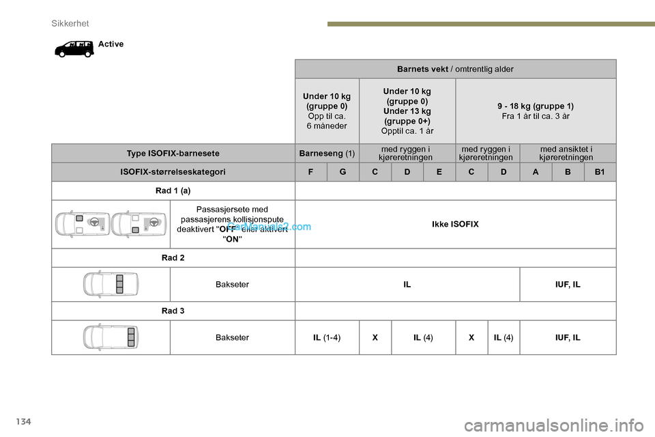Viewport: 655px width, 437px height.
Task: Click size category F
Action: [311, 172]
